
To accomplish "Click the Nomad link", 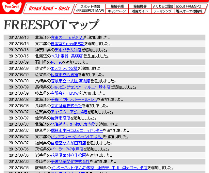I will 56,62.
